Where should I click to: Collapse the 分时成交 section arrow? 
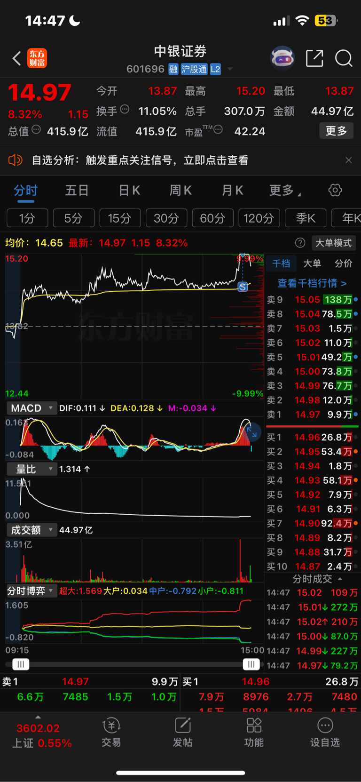(340, 579)
